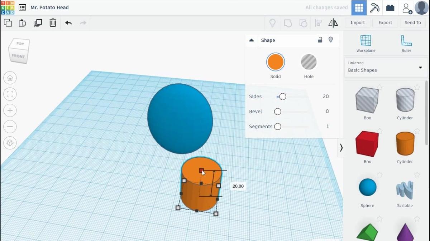
Task: Select the red Box shape
Action: pos(367,144)
